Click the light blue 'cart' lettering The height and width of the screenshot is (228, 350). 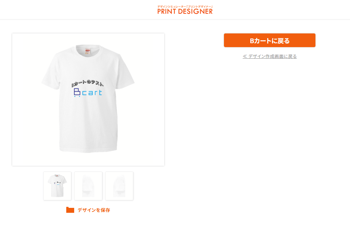tap(92, 93)
